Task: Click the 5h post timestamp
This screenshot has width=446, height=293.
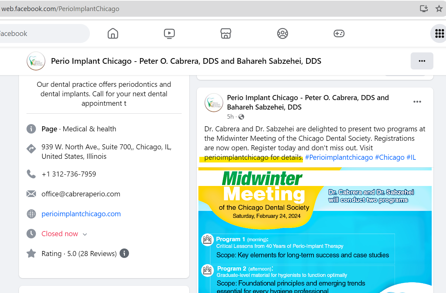Action: (x=230, y=117)
